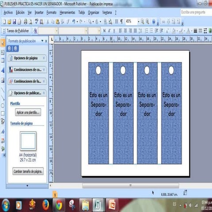Open the Tabla menu

click(81, 12)
